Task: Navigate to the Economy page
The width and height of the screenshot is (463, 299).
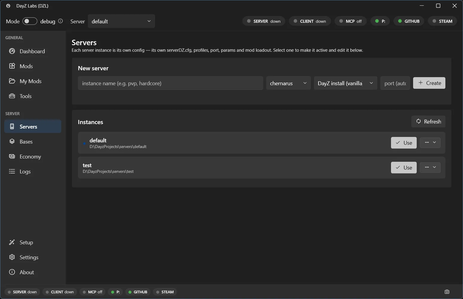Action: (x=33, y=156)
